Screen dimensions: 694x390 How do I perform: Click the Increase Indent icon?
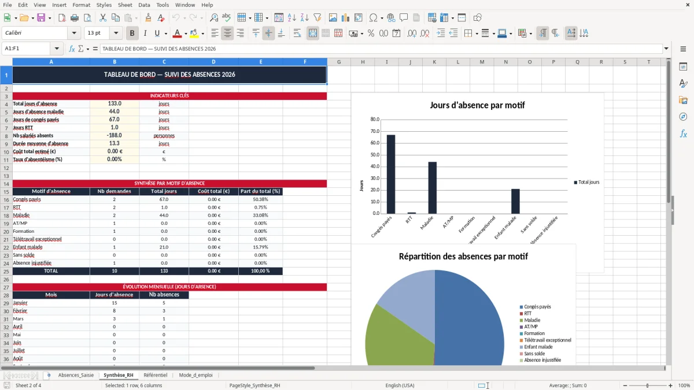(441, 34)
